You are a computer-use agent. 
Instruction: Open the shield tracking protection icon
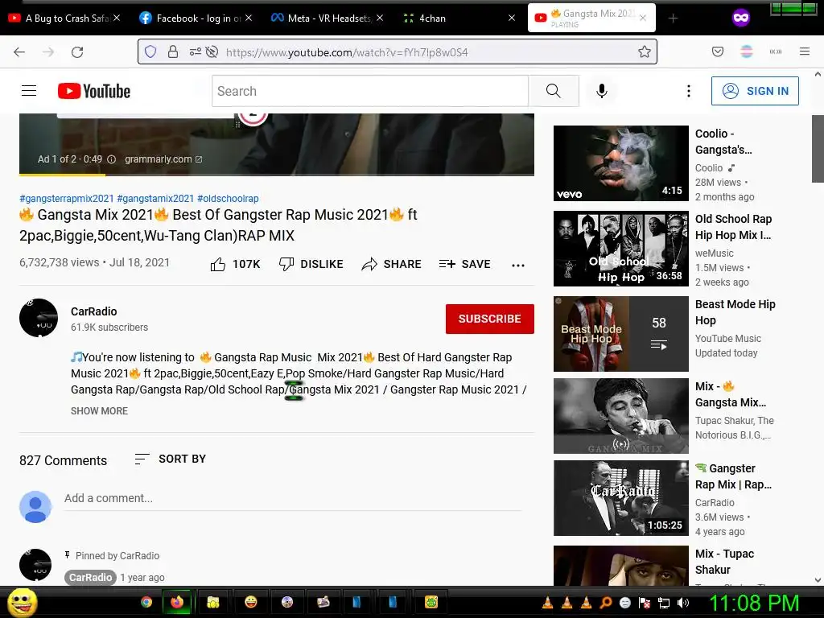[150, 51]
